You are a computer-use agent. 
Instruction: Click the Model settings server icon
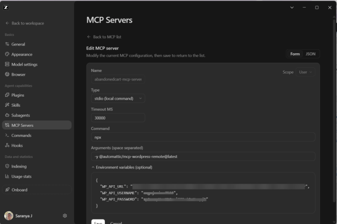(x=7, y=64)
